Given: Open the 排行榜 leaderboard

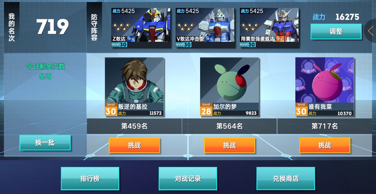Looking at the screenshot, I should click(90, 179).
